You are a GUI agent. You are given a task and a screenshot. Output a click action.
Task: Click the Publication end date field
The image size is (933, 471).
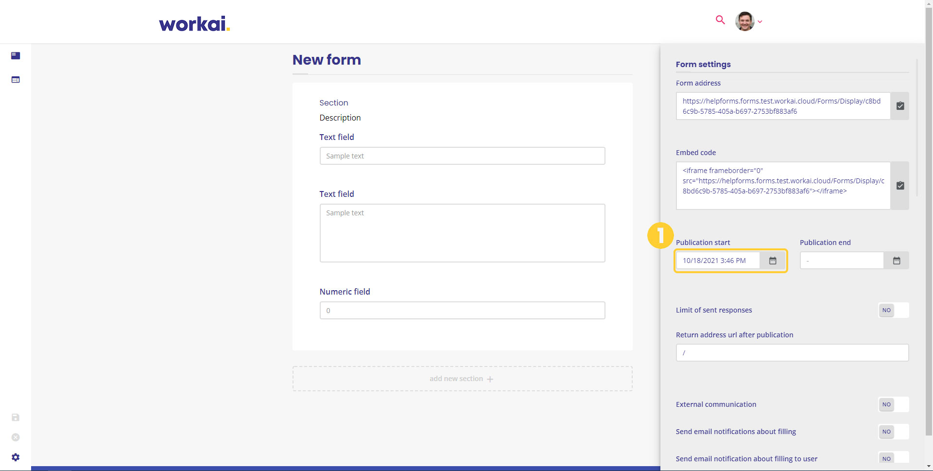pos(842,261)
